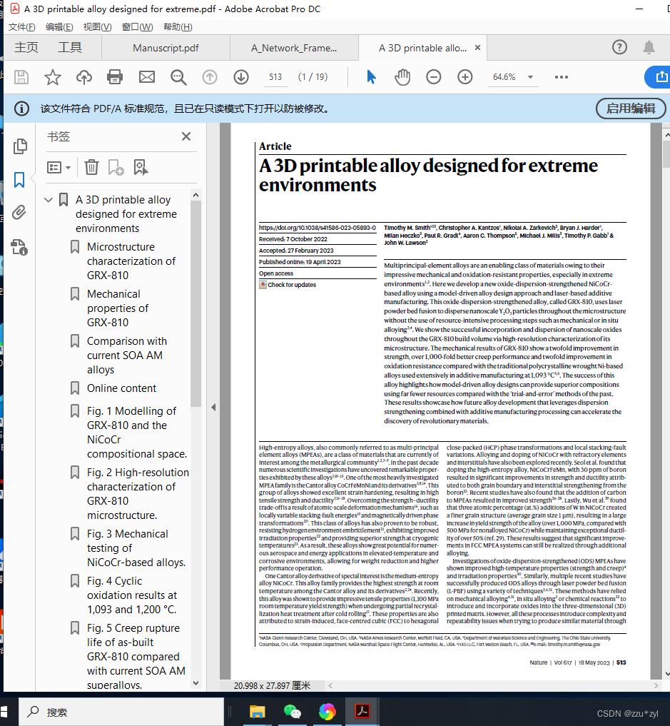Screen dimensions: 670x726
Task: Open the notifications bell
Action: 649,47
